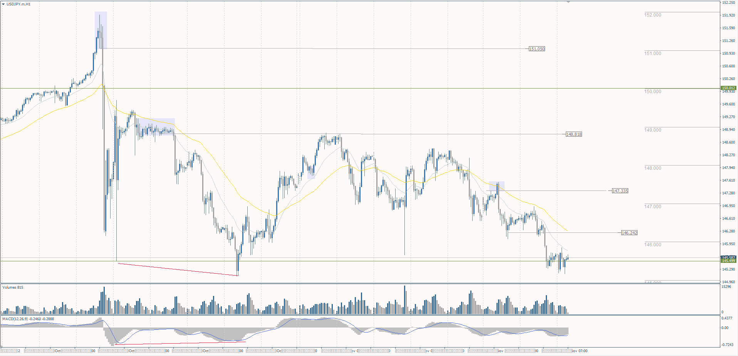Click the 147.000 round level label

pos(652,207)
